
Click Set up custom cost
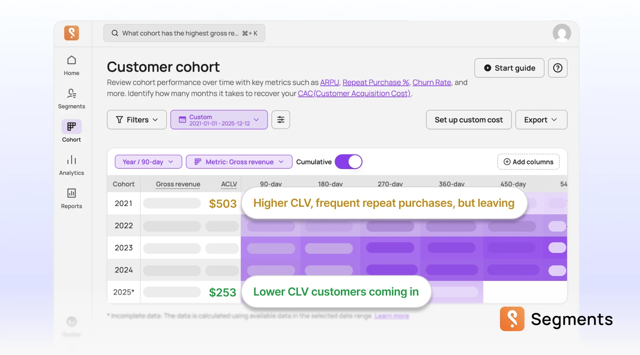468,119
